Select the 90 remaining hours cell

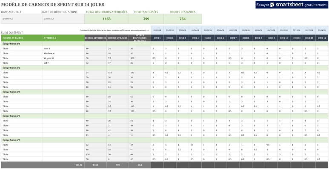pyautogui.click(x=140, y=155)
